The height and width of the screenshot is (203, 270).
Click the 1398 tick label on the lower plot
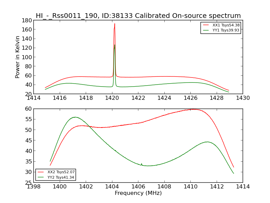point(34,187)
